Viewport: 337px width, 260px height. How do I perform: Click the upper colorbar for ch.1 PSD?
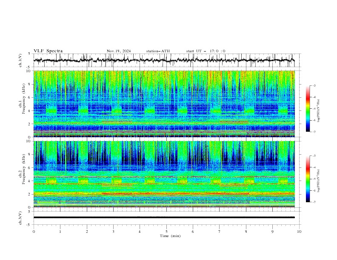coord(308,109)
